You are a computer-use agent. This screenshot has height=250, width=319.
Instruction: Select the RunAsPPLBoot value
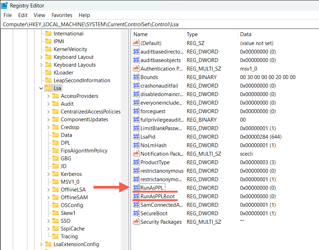point(157,196)
